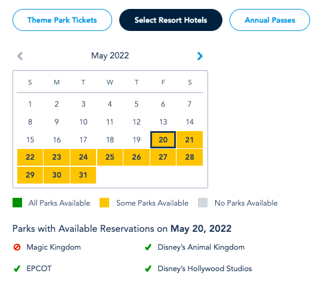The height and width of the screenshot is (289, 322).
Task: Select May 20 on the calendar
Action: (x=163, y=140)
